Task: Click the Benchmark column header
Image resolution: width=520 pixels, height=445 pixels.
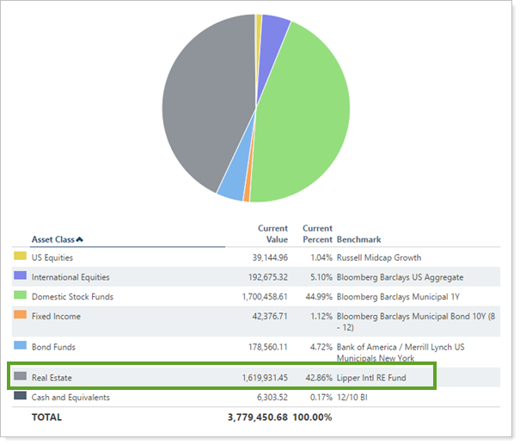Action: tap(358, 239)
